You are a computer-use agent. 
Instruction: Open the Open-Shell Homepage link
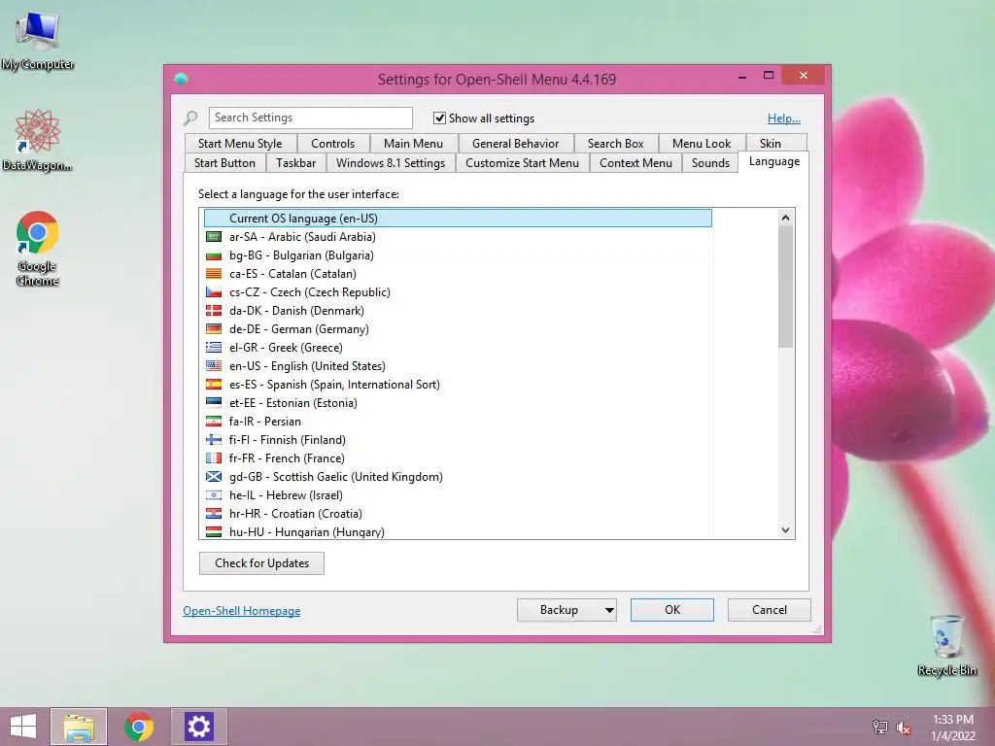(x=242, y=611)
